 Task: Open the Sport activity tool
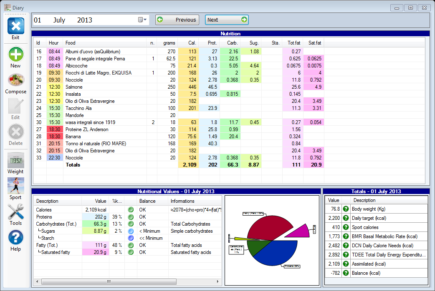15,186
